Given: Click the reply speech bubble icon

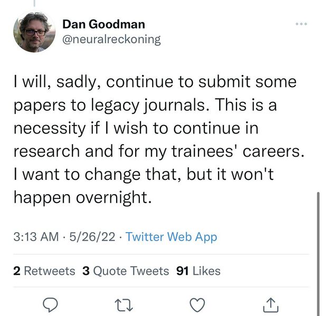Looking at the screenshot, I should tap(49, 304).
